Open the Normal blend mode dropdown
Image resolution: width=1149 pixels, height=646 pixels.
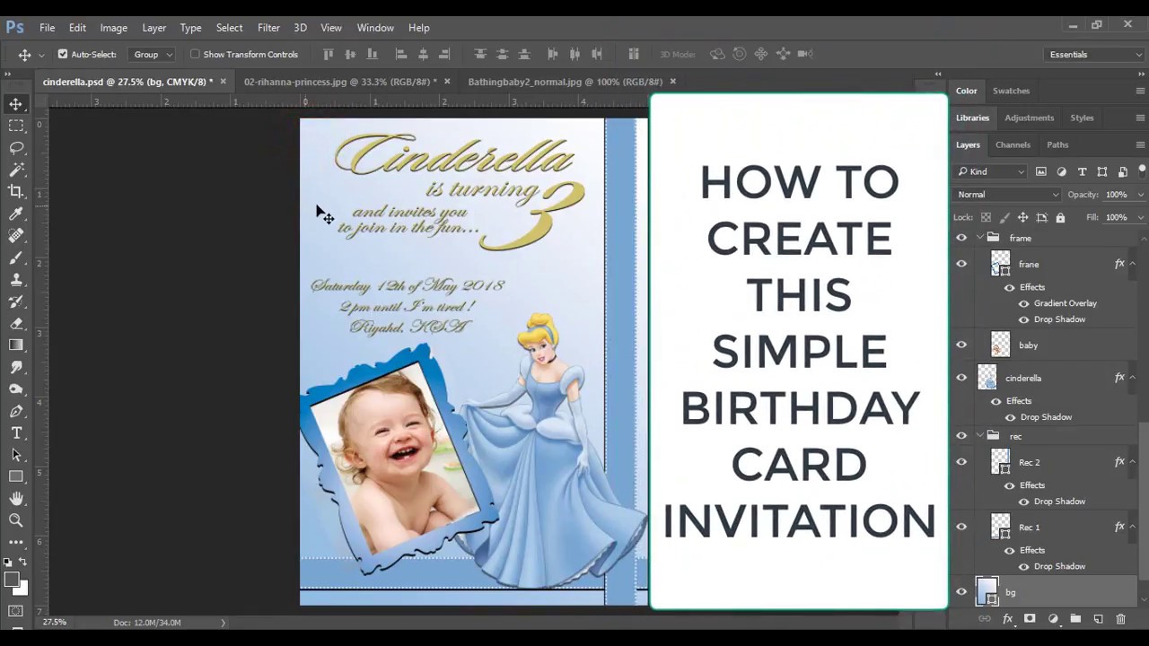point(1007,194)
